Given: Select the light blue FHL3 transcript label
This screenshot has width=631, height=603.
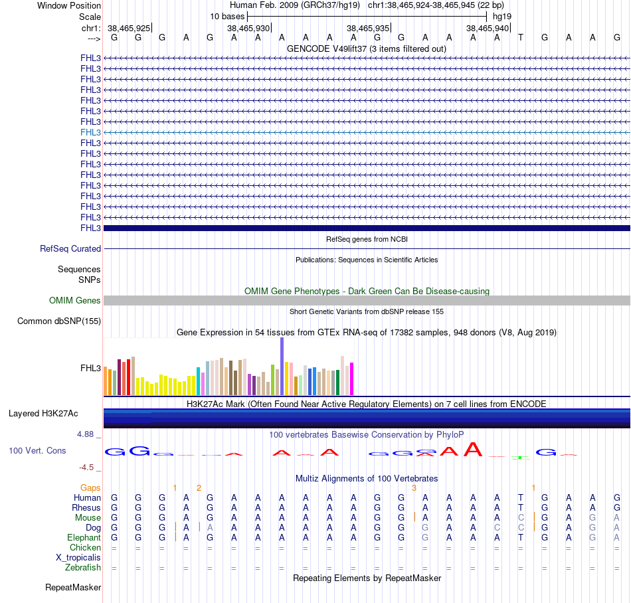Looking at the screenshot, I should coord(90,132).
